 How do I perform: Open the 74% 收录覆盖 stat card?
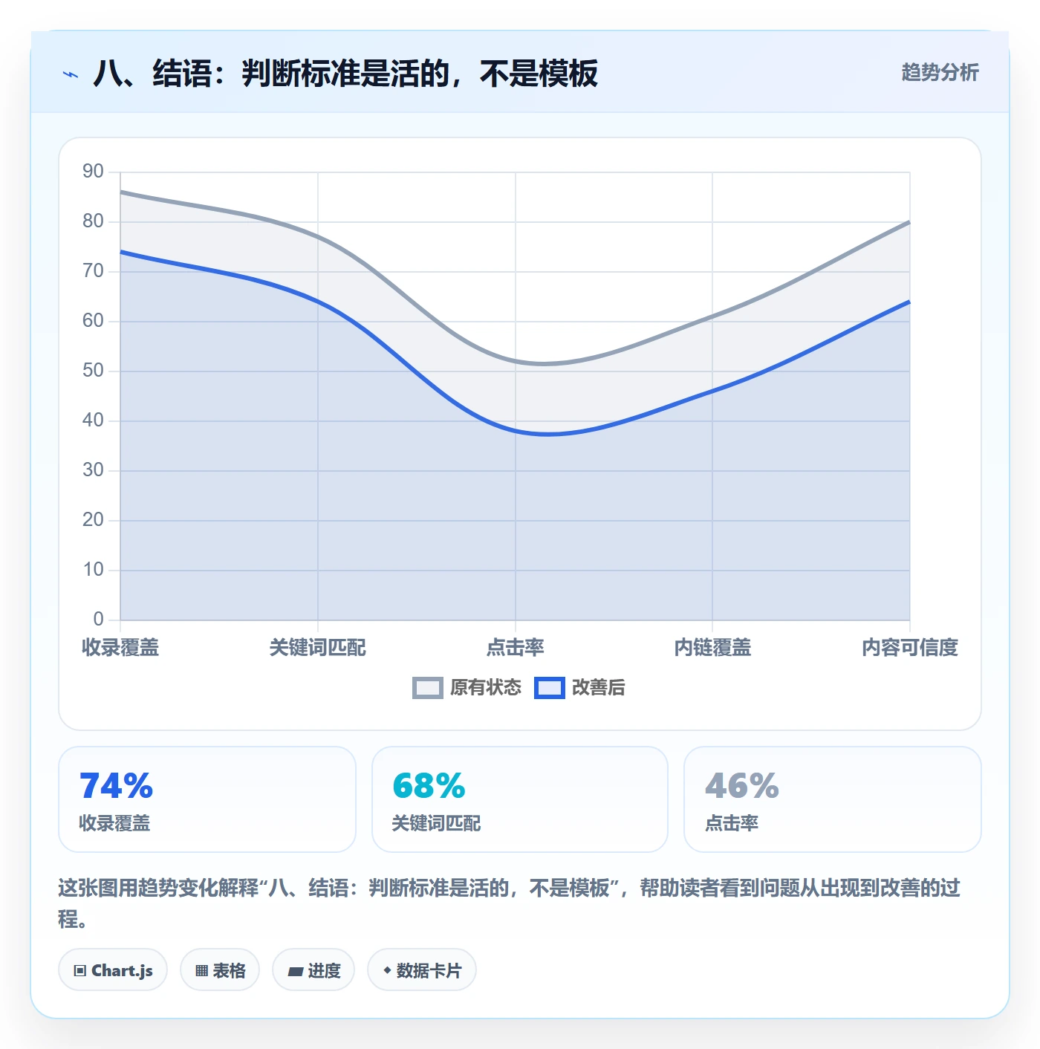[x=207, y=799]
